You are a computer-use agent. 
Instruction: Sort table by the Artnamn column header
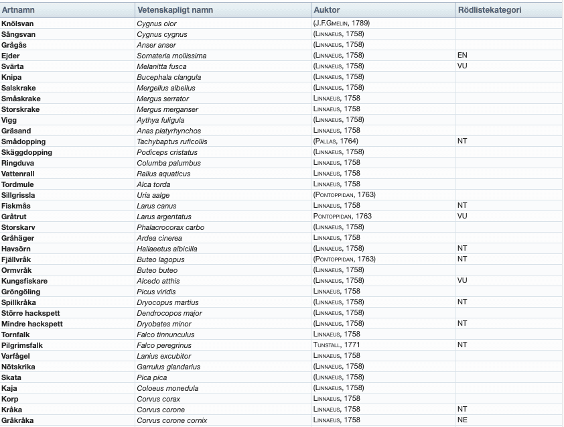18,10
